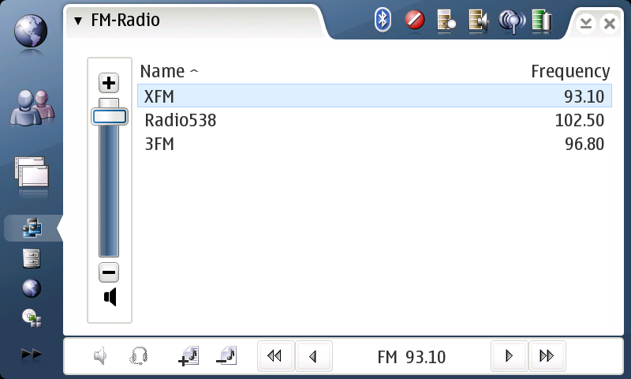Click the red presence status icon

tap(415, 20)
